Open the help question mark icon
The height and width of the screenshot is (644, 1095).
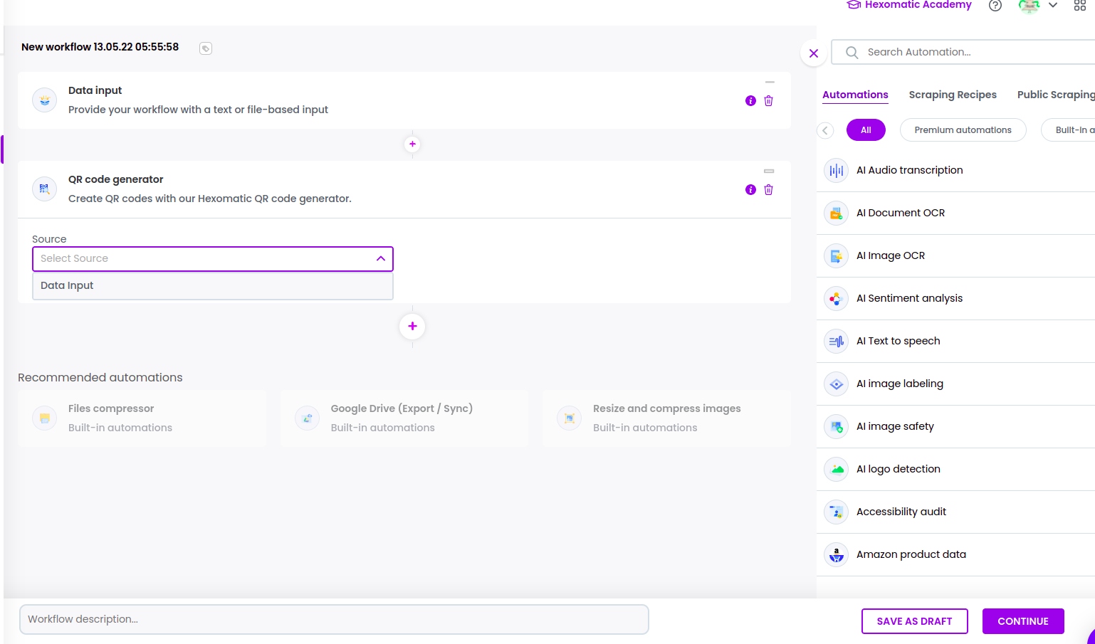click(x=995, y=6)
